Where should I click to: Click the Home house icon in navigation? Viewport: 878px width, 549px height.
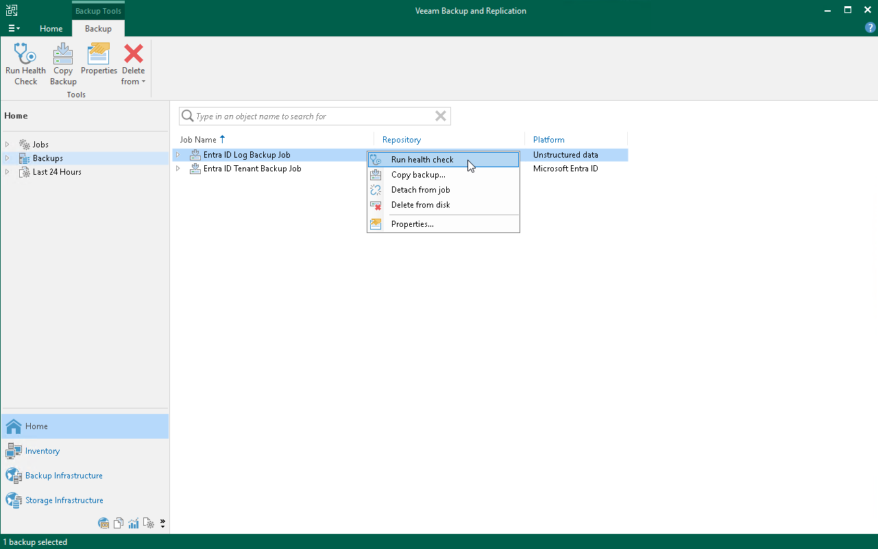pyautogui.click(x=14, y=426)
